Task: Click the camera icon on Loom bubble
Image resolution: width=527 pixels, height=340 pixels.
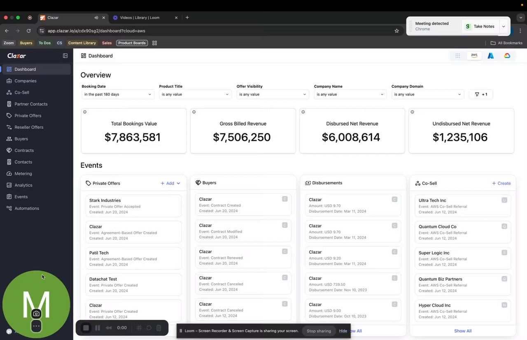Action: point(36,314)
